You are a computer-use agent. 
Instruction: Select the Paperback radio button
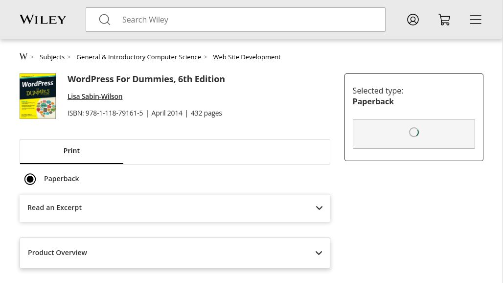(30, 179)
